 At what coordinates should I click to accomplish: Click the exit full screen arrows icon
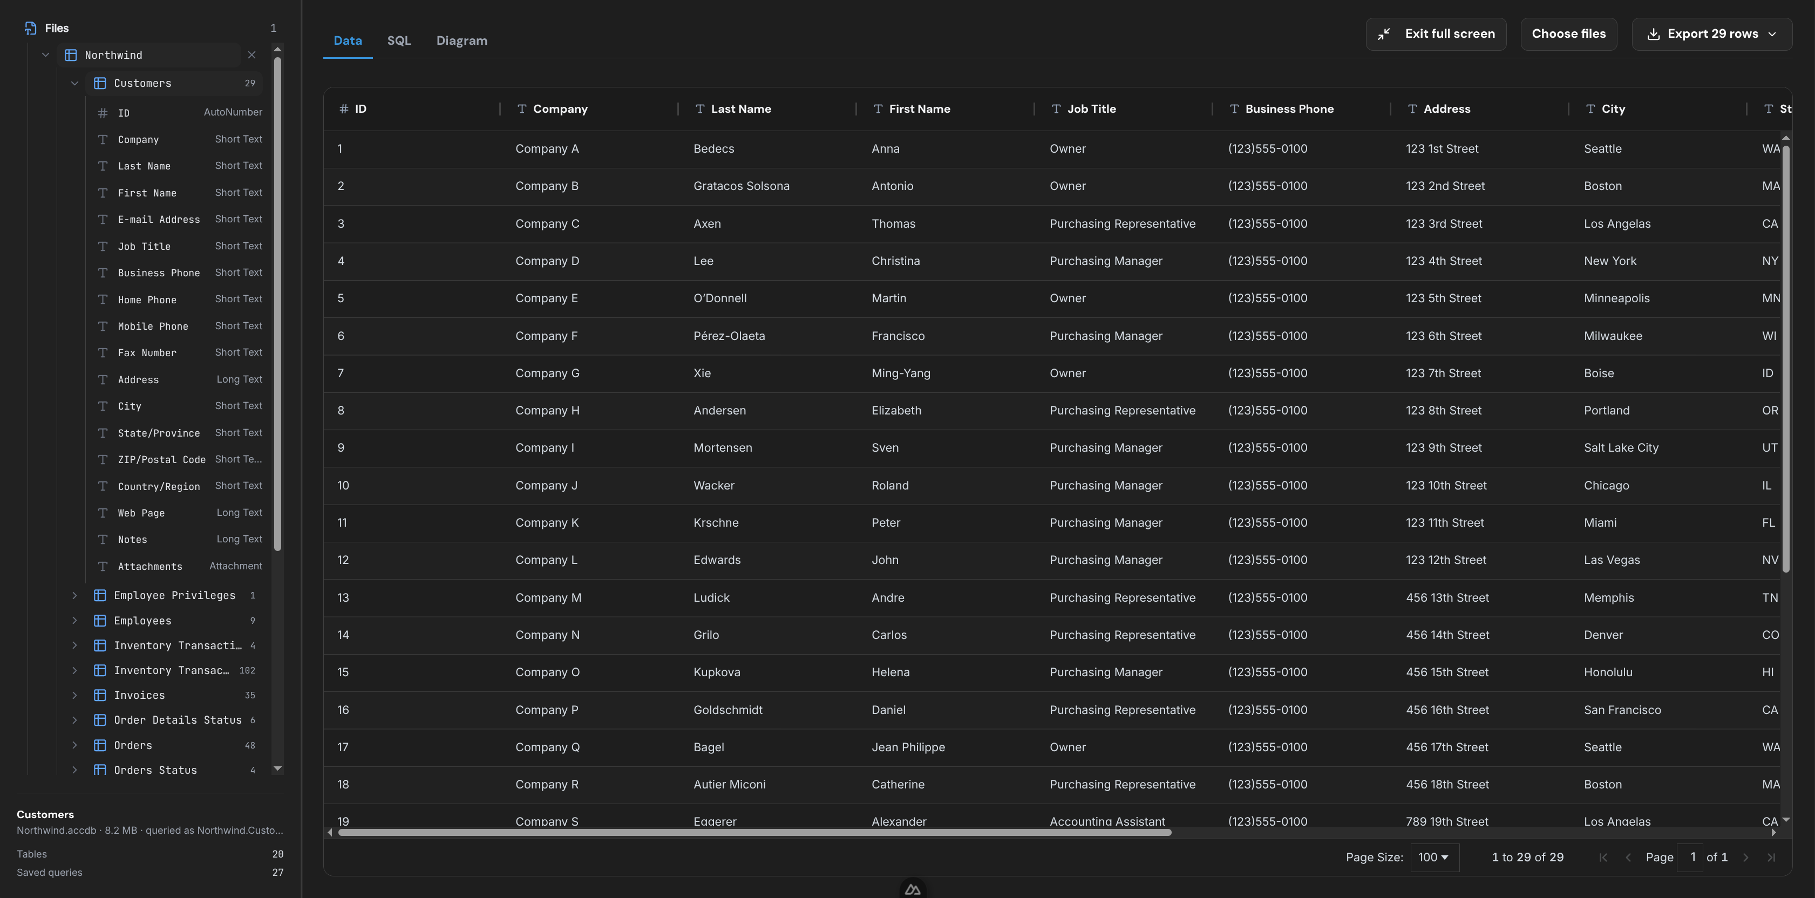(x=1384, y=34)
